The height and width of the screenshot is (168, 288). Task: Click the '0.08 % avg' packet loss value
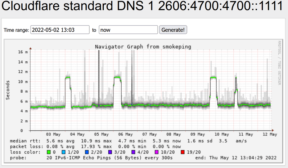[x=60, y=147]
